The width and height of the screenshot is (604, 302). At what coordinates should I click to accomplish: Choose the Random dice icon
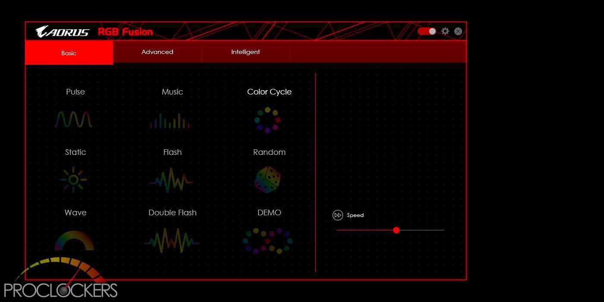click(x=267, y=179)
